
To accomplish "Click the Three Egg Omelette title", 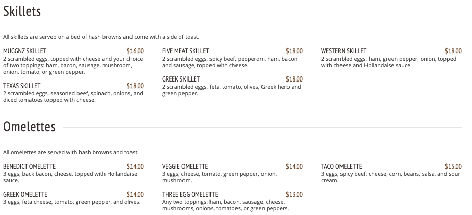I will pos(190,195).
